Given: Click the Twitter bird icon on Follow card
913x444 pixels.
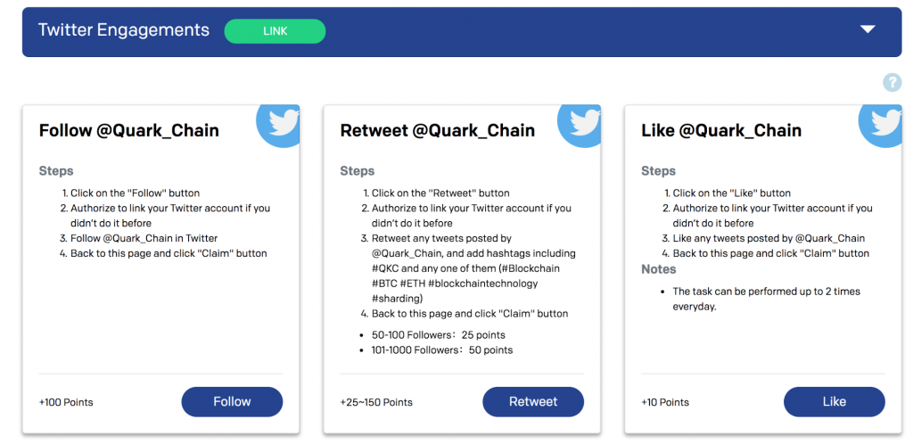Looking at the screenshot, I should click(x=279, y=125).
